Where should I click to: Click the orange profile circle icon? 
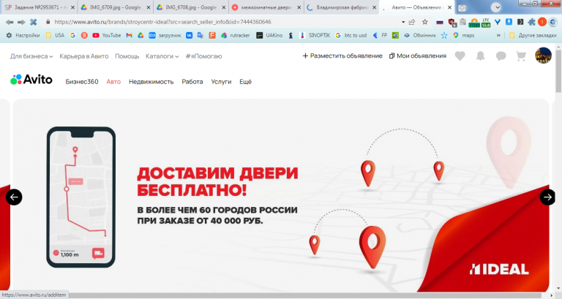(x=542, y=22)
